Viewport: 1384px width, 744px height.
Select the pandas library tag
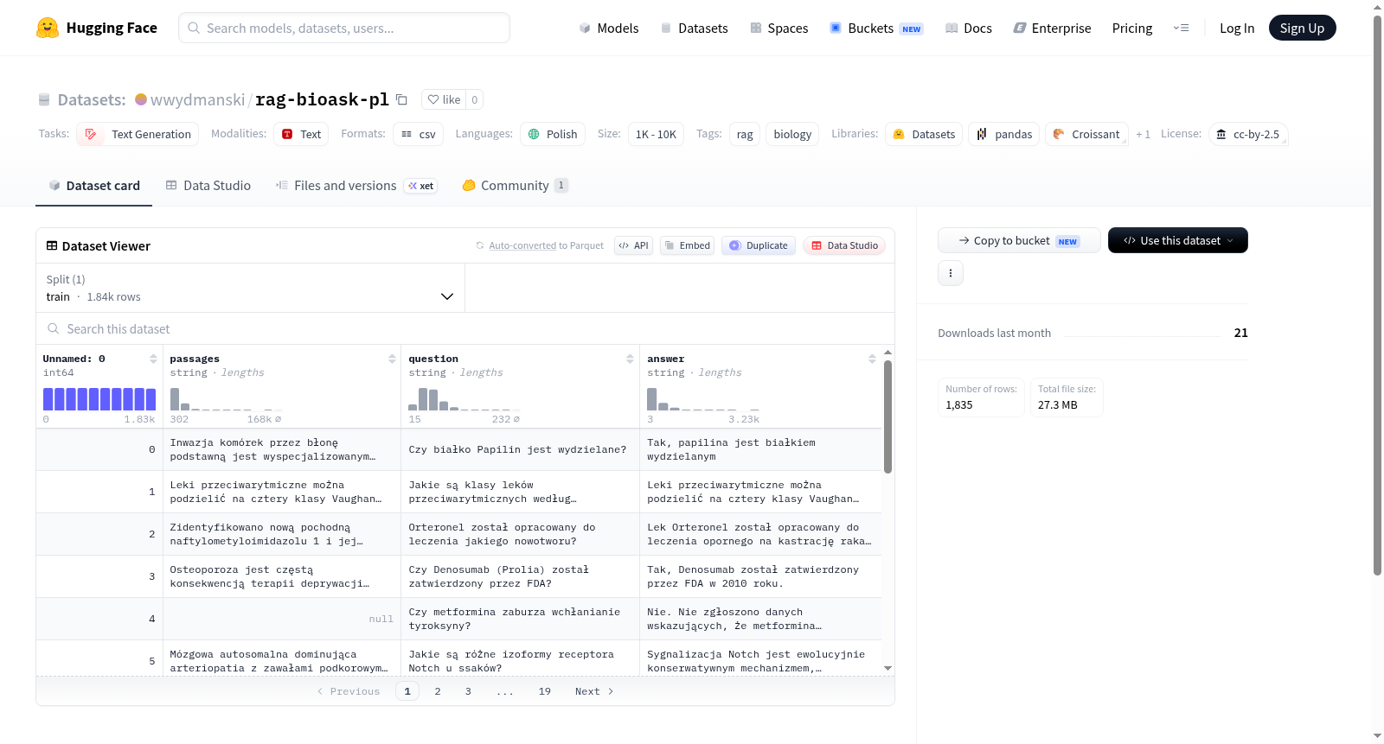pos(1004,134)
